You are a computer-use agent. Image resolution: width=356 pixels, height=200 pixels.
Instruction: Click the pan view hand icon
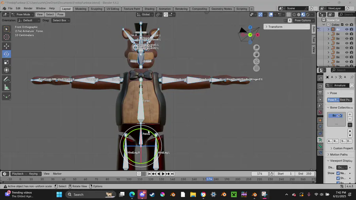[x=257, y=55]
